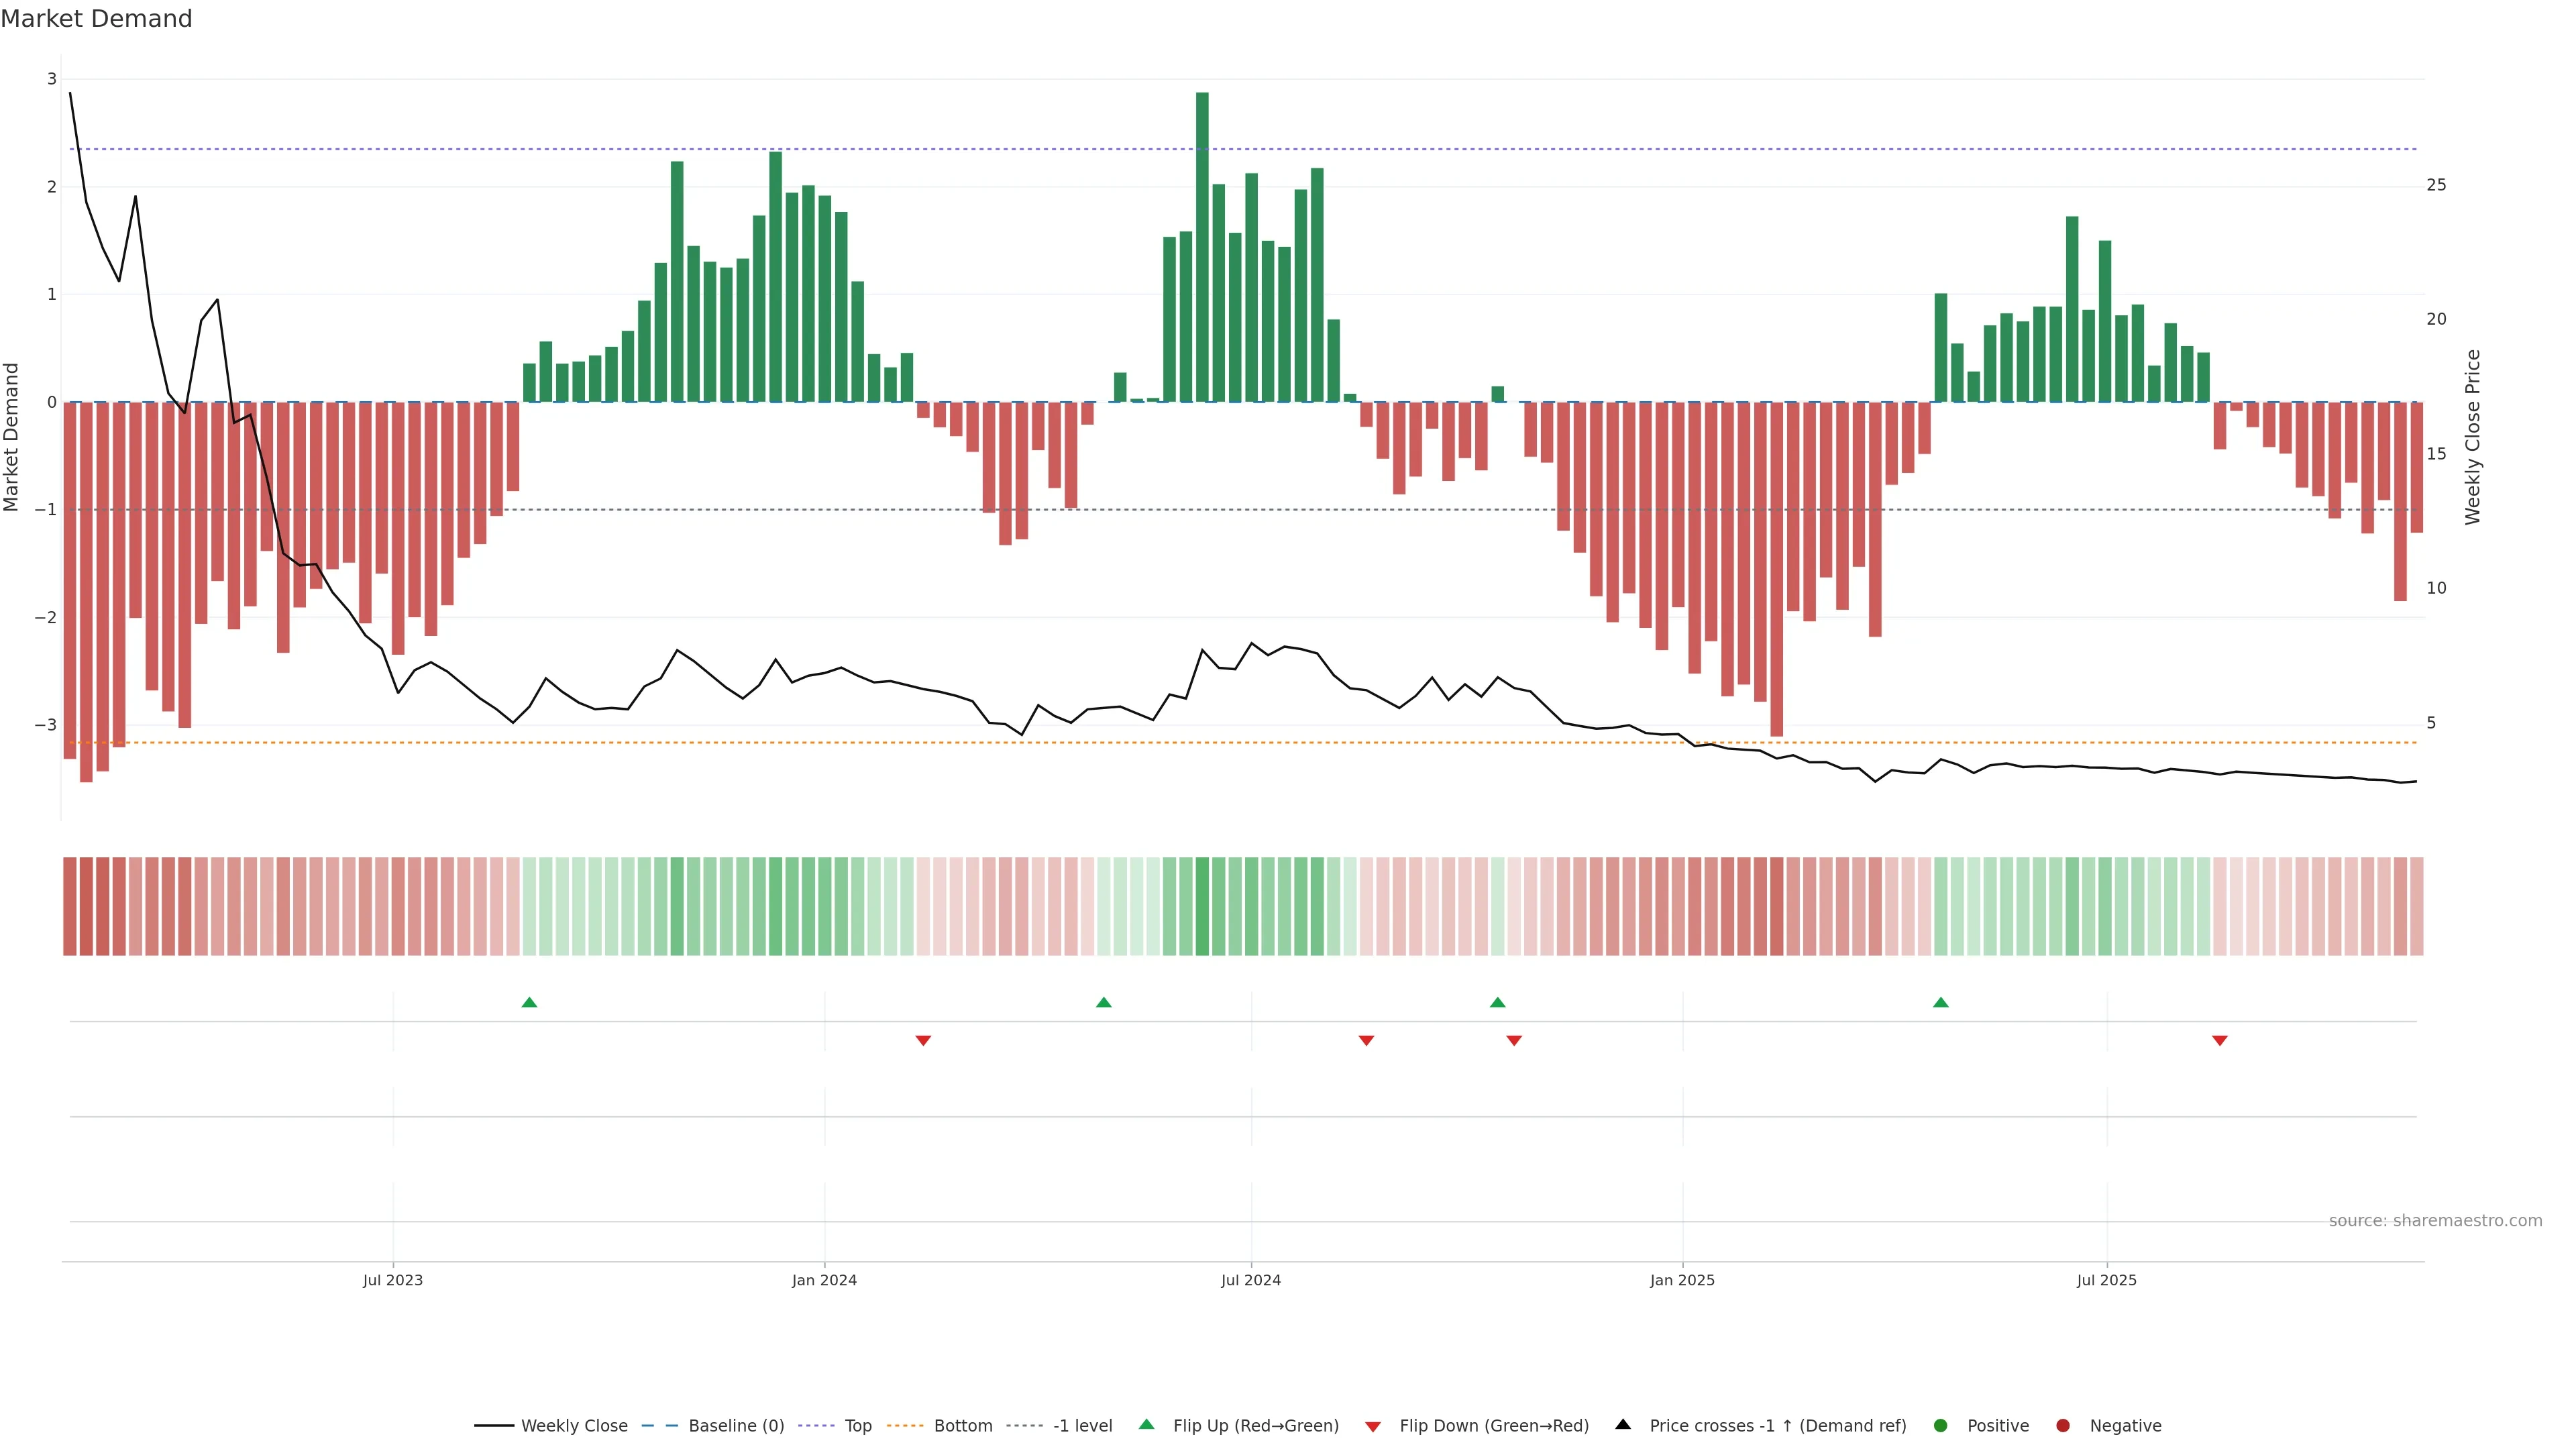Click the Jan 2024 x-axis label
This screenshot has height=1449, width=2576.
824,1280
